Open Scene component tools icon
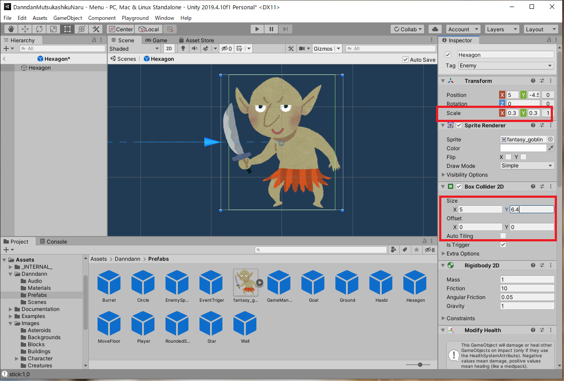The image size is (564, 381). pos(291,48)
